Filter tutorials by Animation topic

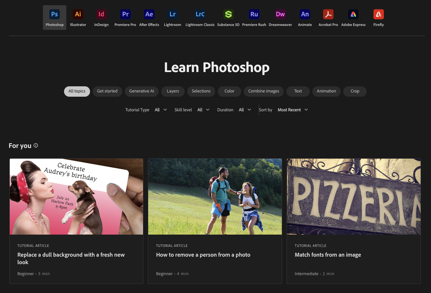(x=326, y=91)
